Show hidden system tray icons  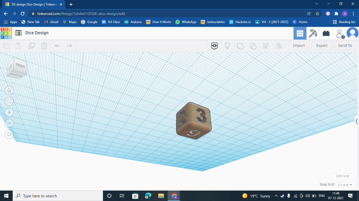click(276, 196)
